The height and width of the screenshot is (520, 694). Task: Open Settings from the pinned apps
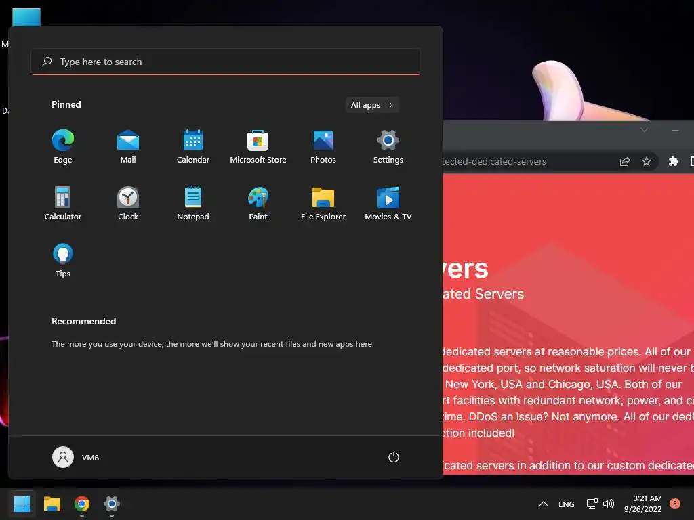point(388,147)
